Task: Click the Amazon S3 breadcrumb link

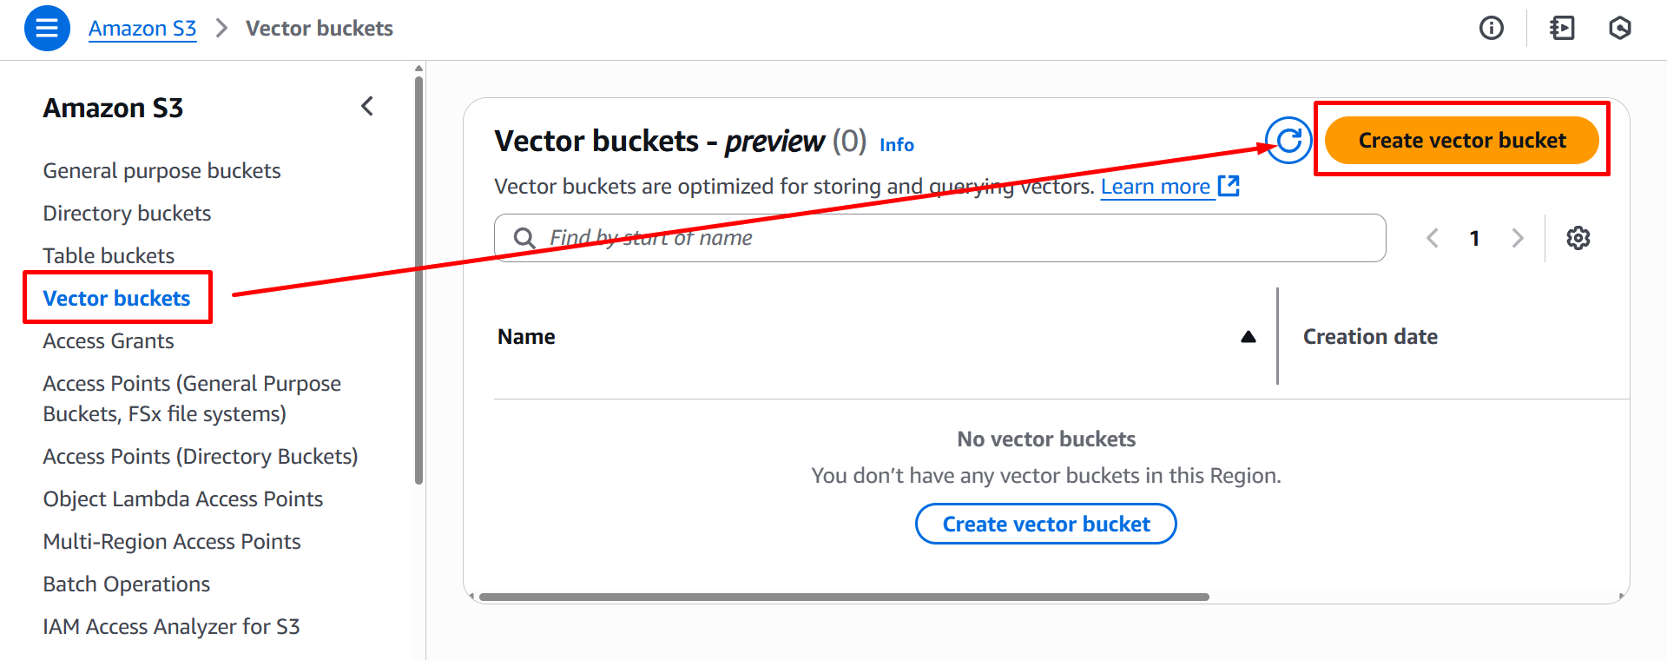Action: tap(142, 29)
